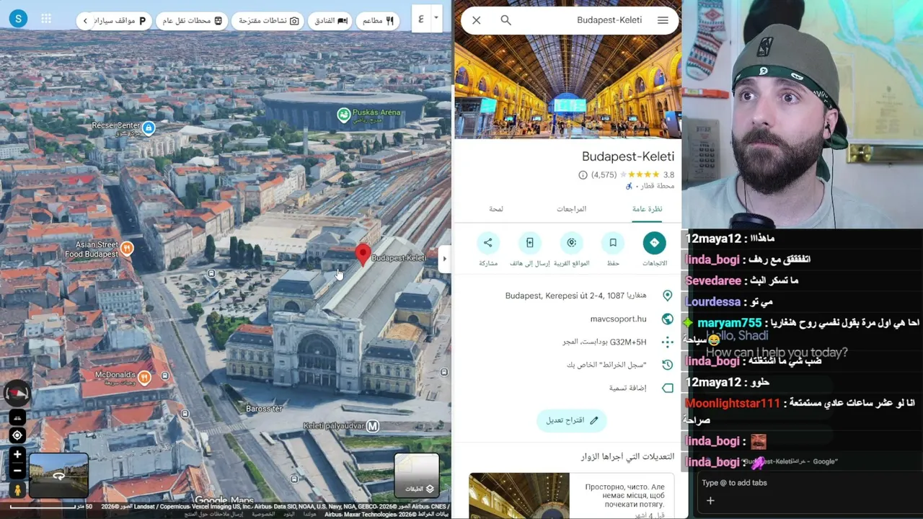Select the Things to do chip
The width and height of the screenshot is (923, 519).
tap(268, 21)
